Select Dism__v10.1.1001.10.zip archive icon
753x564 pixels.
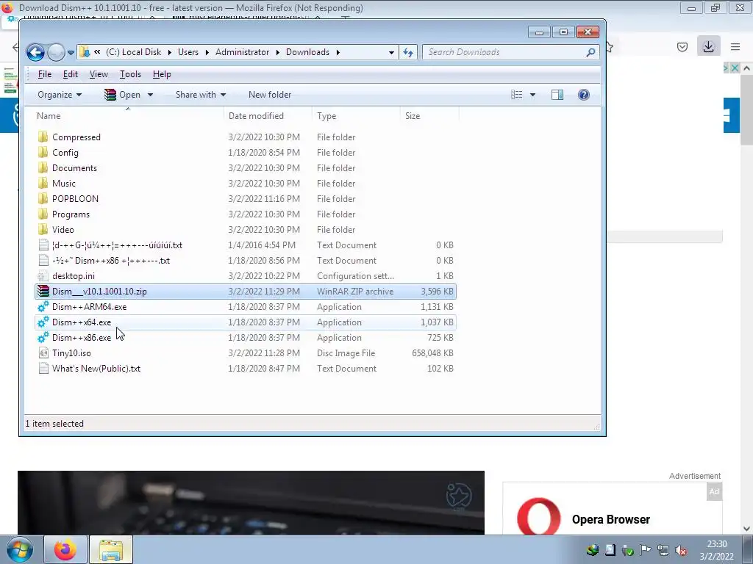click(x=43, y=291)
